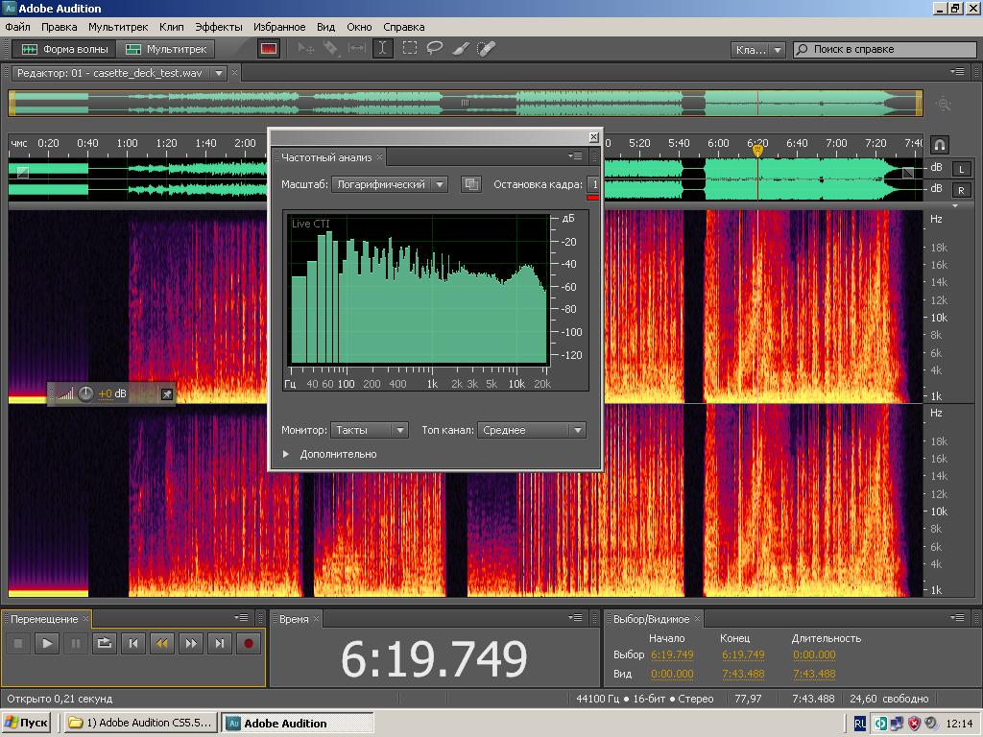Select the Lasso Selection tool
This screenshot has height=737, width=983.
coord(435,49)
